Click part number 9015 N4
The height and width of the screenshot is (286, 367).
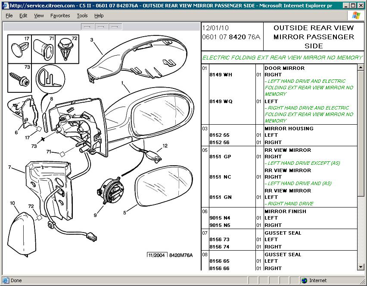220,218
